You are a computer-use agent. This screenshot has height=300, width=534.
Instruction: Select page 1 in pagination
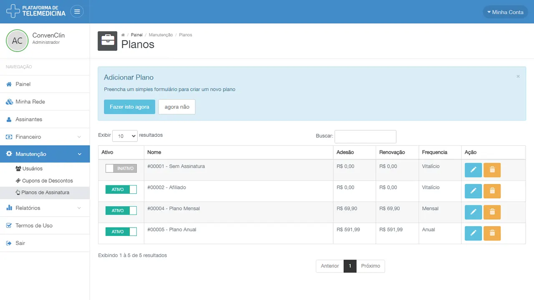(350, 266)
